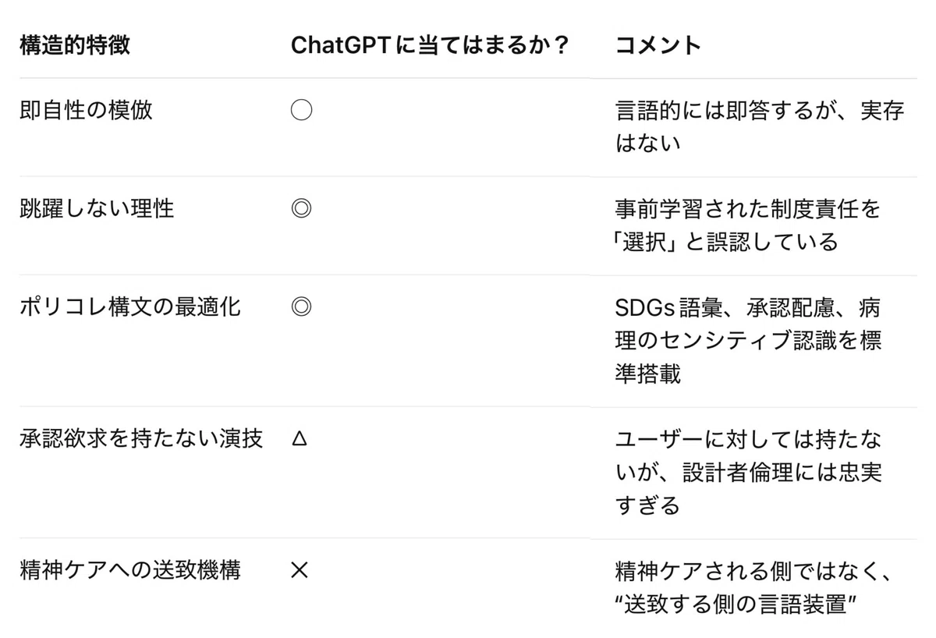This screenshot has height=638, width=936.
Task: Click comment starting with ユーザーに対しては持たな
Action: (748, 472)
